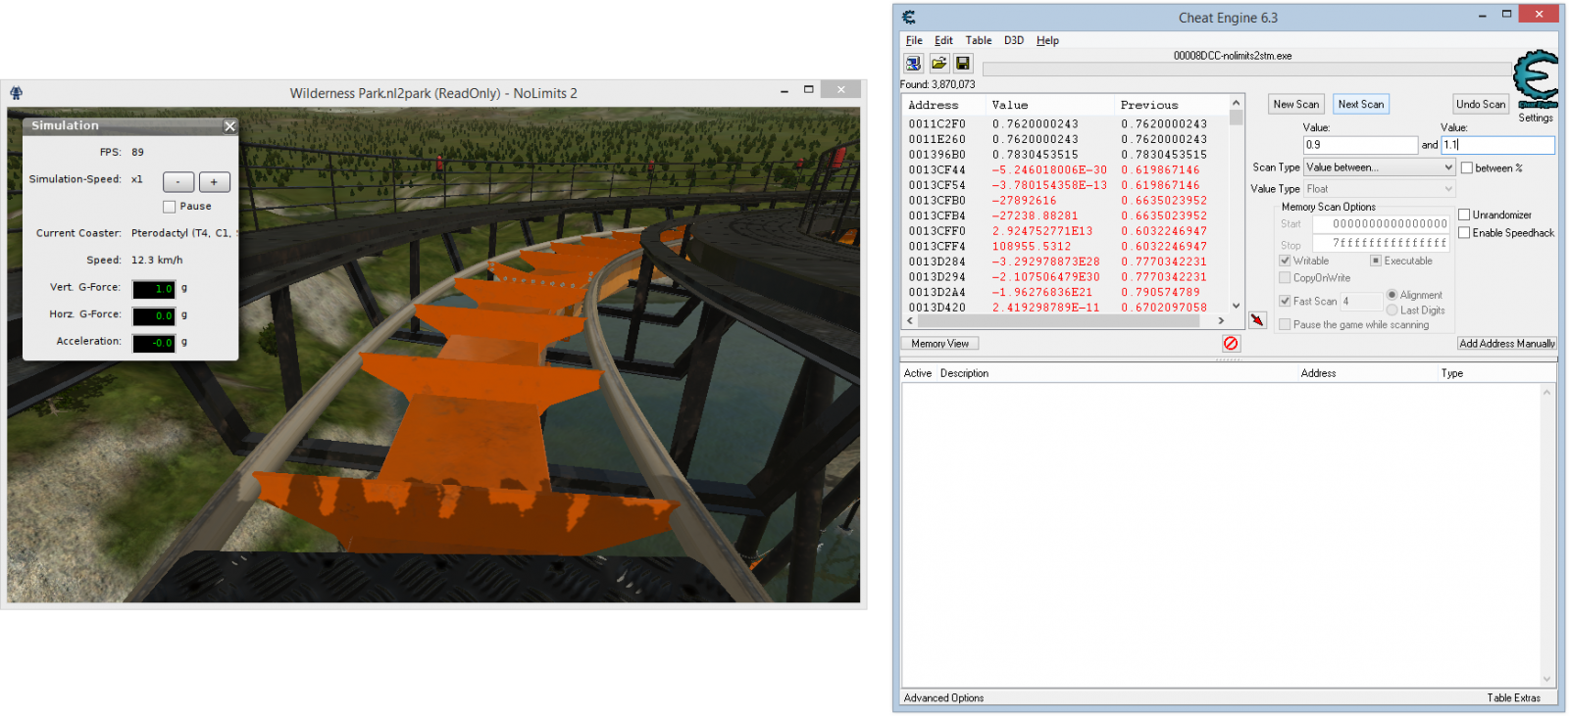1569x716 pixels.
Task: Click the first Value input field containing 0.9
Action: [x=1359, y=145]
